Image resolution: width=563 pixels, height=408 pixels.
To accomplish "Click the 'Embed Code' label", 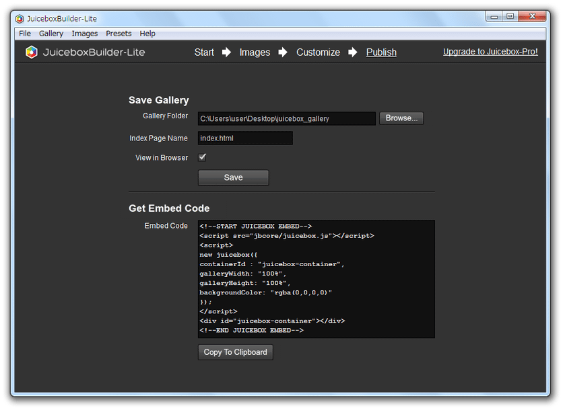I will pyautogui.click(x=166, y=226).
